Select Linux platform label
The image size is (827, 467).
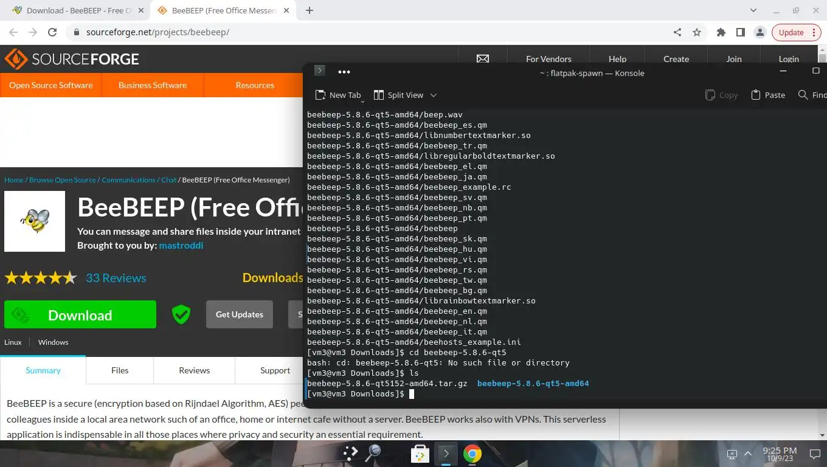[13, 342]
